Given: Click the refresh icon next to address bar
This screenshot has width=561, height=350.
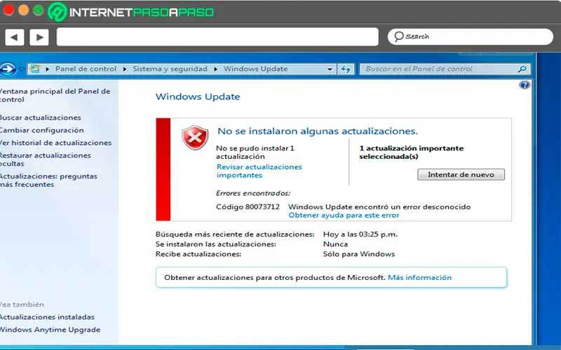Looking at the screenshot, I should point(346,69).
